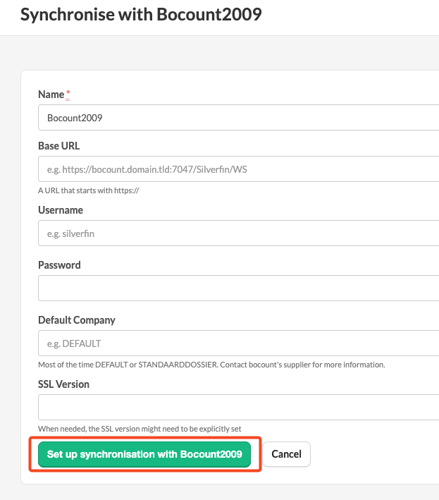
Task: Click the Default Company text field
Action: [x=239, y=343]
